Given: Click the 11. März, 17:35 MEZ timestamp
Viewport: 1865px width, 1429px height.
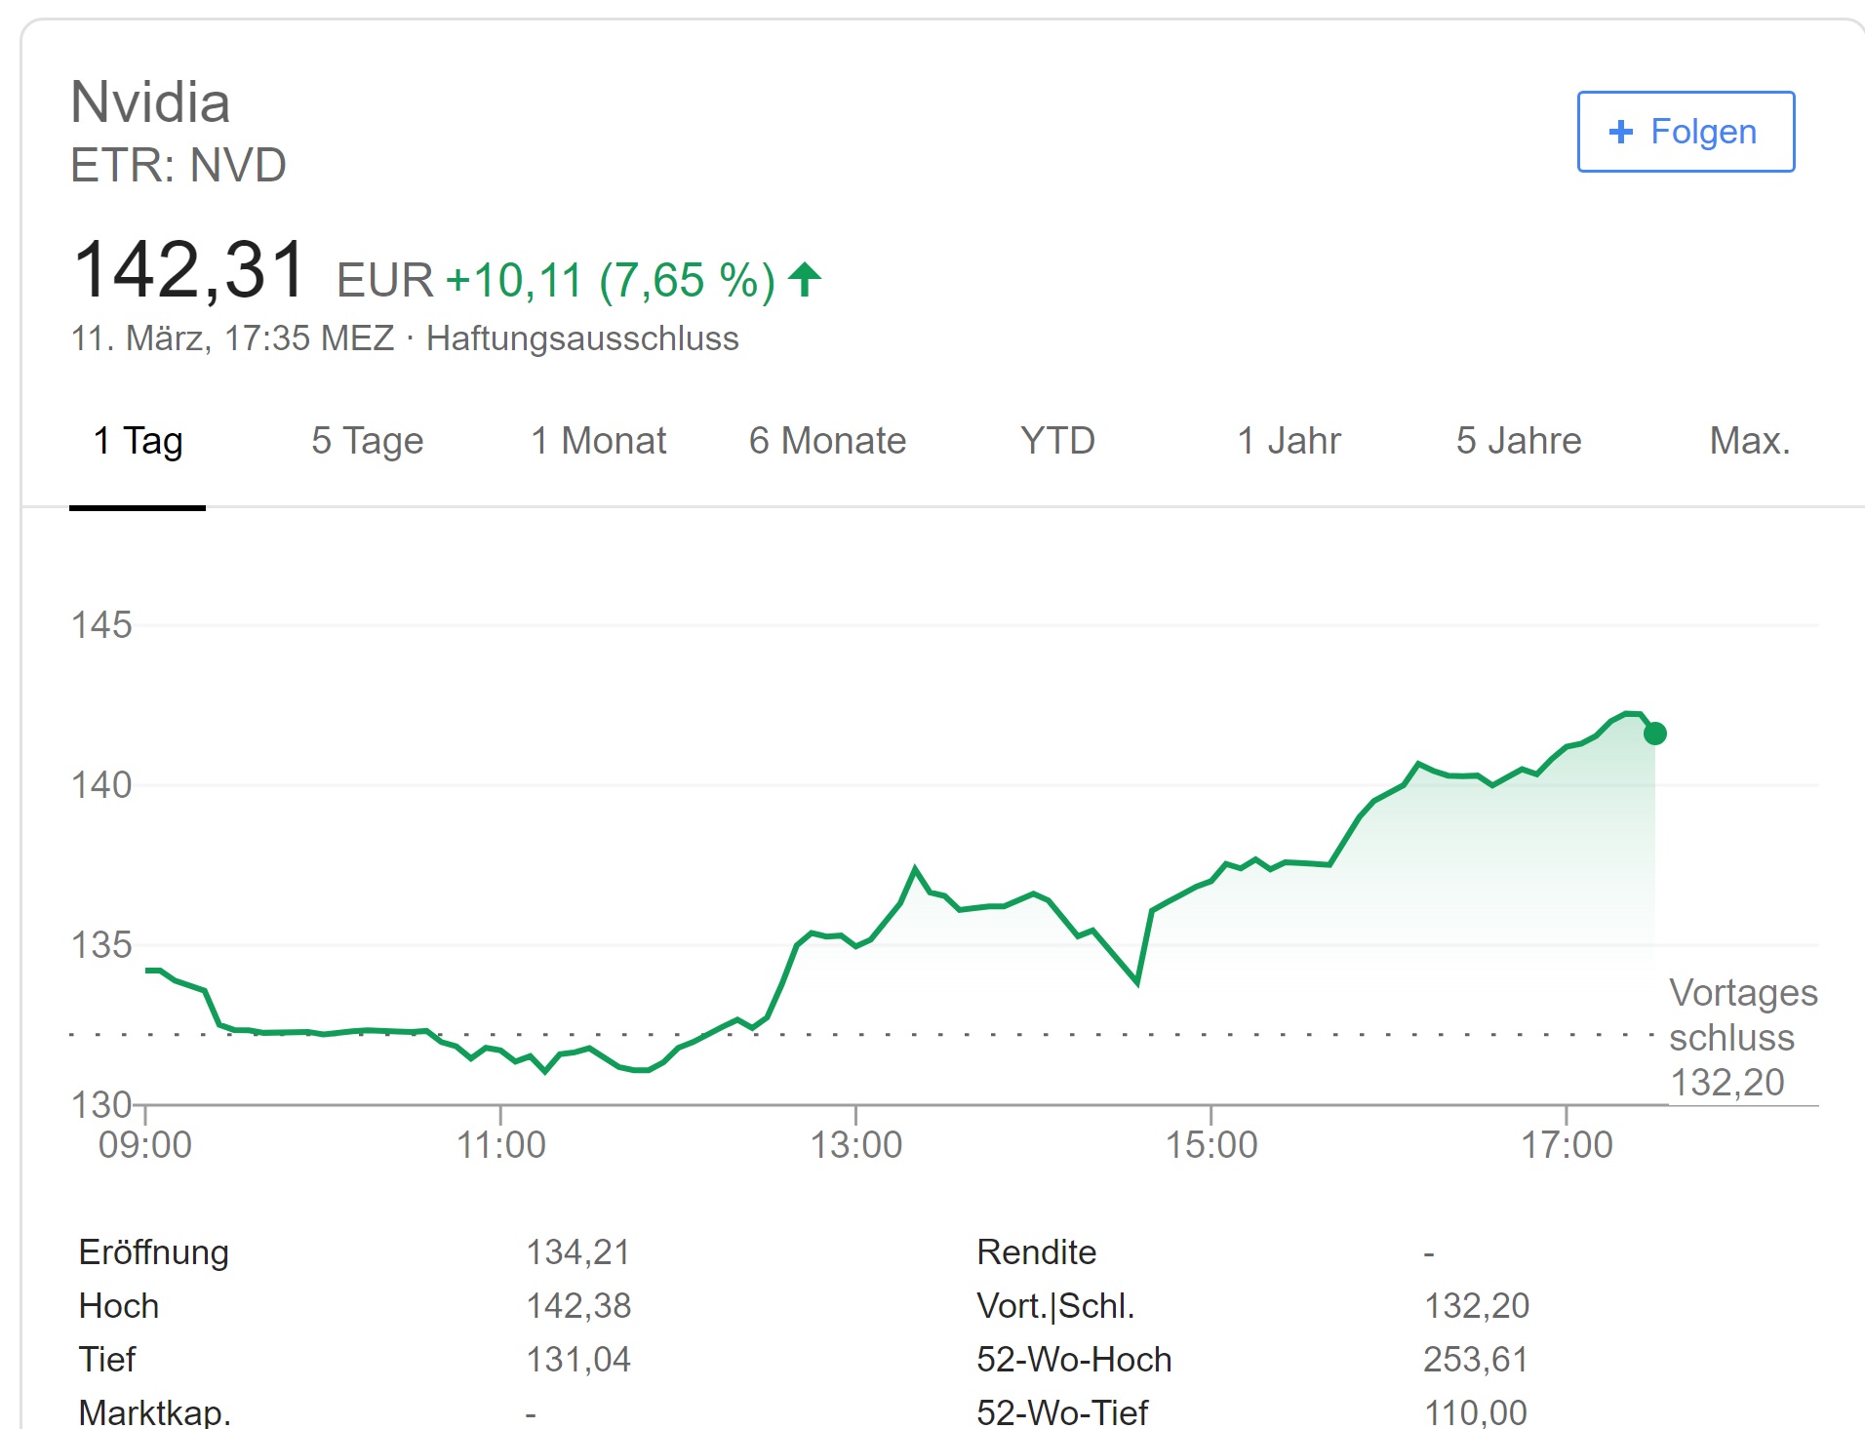Looking at the screenshot, I should 232,338.
